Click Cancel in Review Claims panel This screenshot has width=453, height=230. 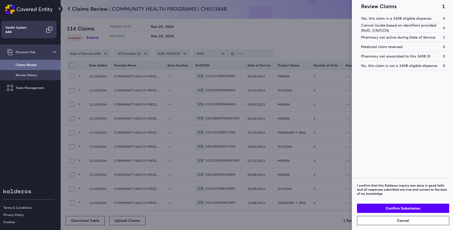click(x=403, y=221)
